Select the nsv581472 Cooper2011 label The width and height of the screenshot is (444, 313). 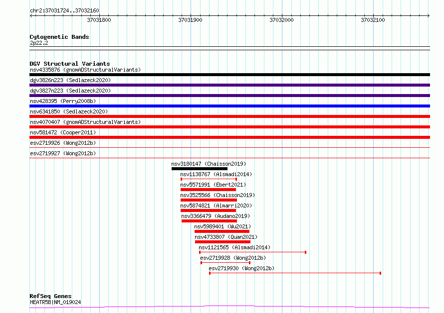pyautogui.click(x=62, y=132)
